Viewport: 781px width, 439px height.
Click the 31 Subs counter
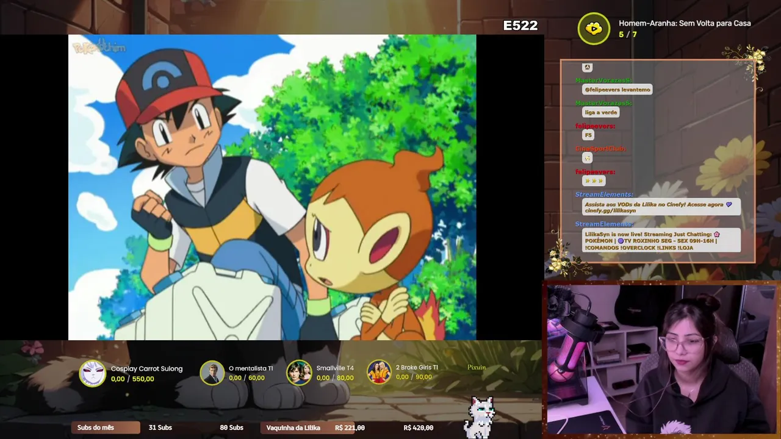pos(160,427)
